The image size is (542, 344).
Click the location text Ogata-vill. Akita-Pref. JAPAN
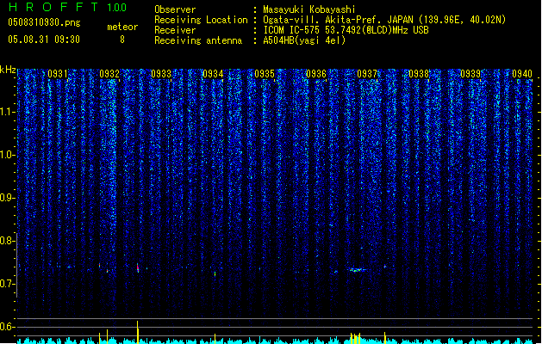[x=338, y=20]
